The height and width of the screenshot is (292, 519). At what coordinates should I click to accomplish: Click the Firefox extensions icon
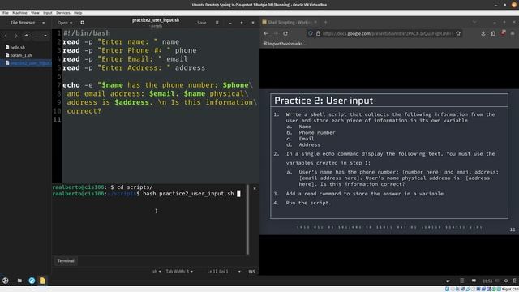point(493,33)
